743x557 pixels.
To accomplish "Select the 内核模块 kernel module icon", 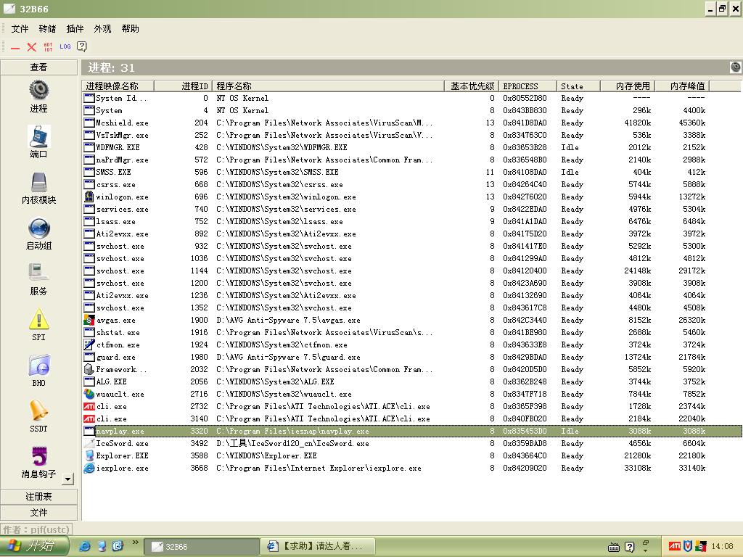I will (38, 182).
